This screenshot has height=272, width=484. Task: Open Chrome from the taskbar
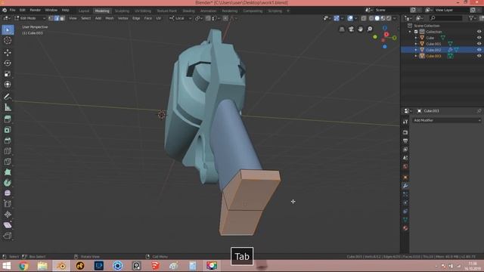pyautogui.click(x=23, y=265)
